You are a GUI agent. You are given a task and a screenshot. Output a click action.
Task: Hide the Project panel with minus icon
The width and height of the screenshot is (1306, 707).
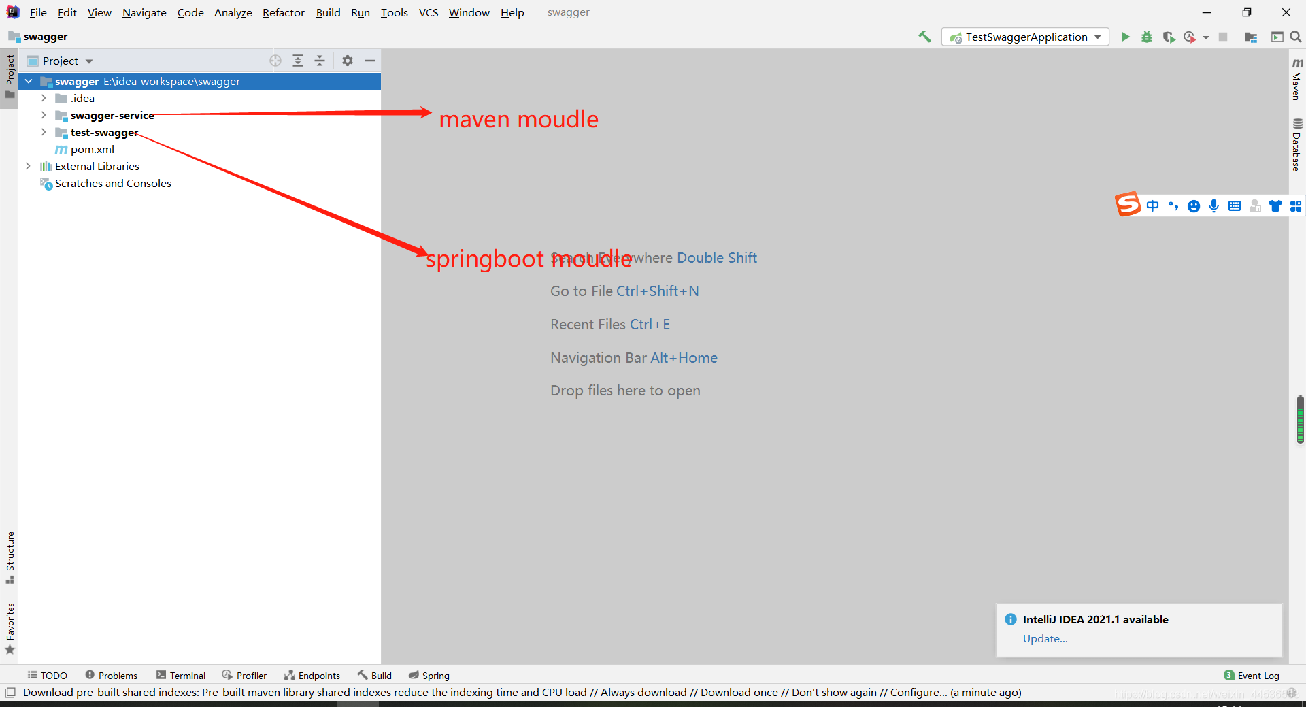tap(370, 61)
